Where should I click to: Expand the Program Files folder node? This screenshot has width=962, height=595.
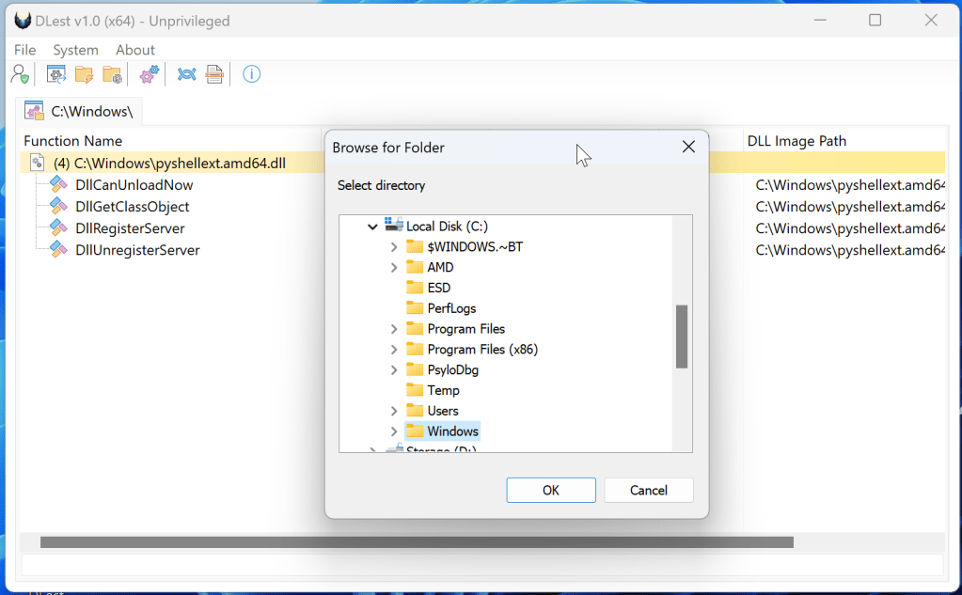394,329
